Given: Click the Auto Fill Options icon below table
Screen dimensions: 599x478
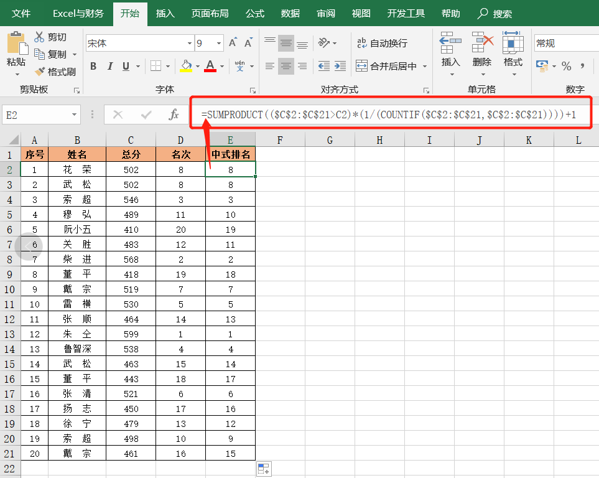Looking at the screenshot, I should click(x=263, y=469).
